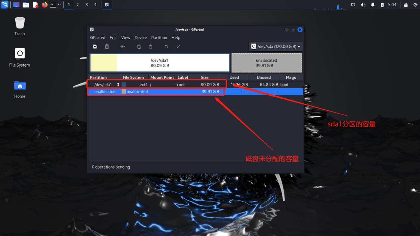The height and width of the screenshot is (236, 420).
Task: Click the File System column header
Action: coord(134,77)
